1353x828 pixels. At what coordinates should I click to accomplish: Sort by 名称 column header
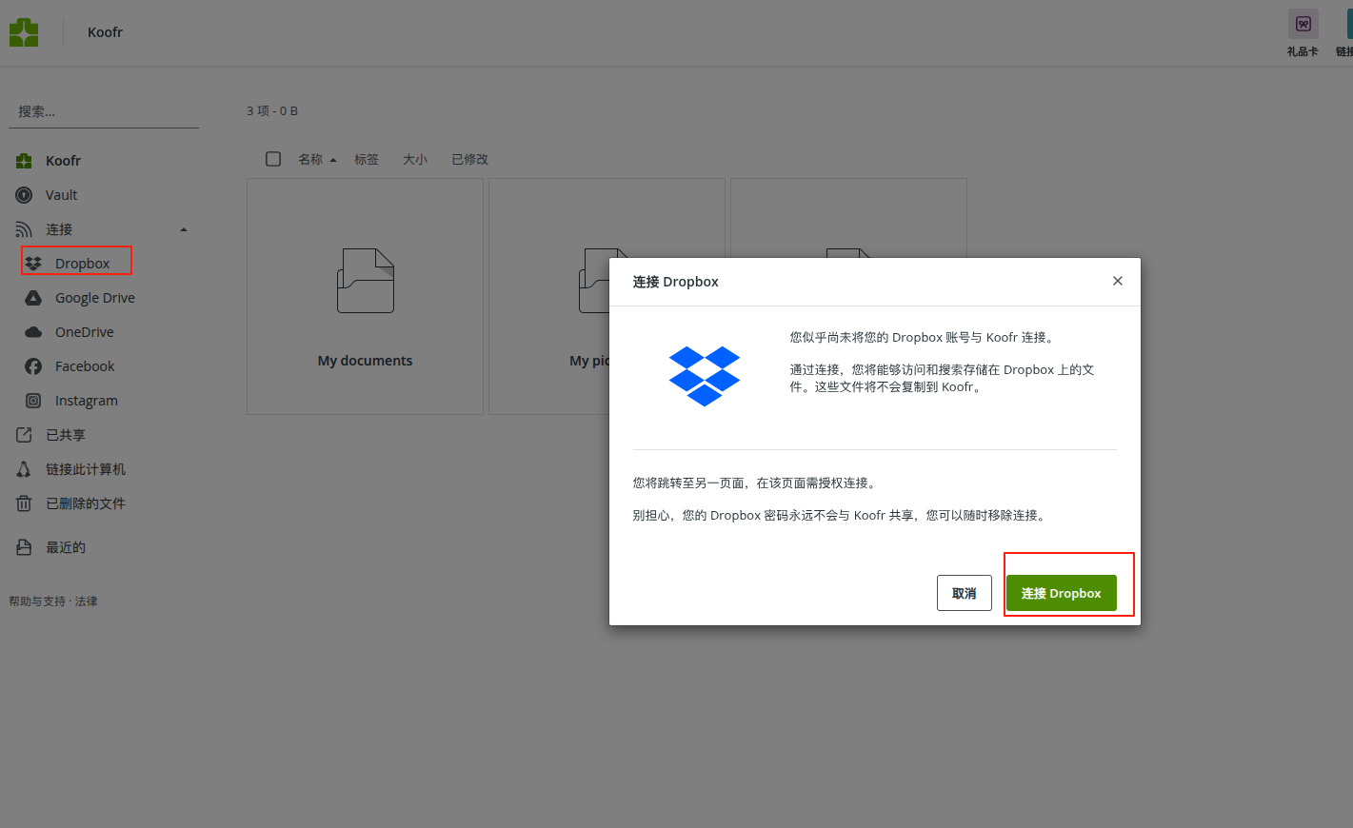pos(310,159)
